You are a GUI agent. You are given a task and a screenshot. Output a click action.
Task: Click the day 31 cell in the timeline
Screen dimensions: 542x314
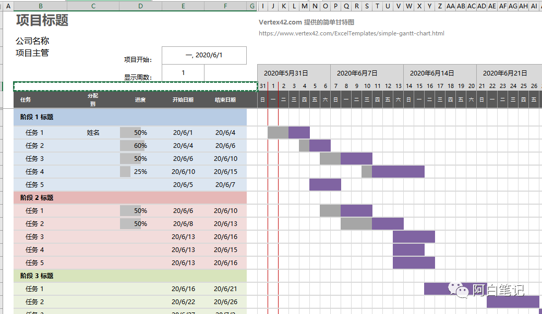[x=263, y=86]
